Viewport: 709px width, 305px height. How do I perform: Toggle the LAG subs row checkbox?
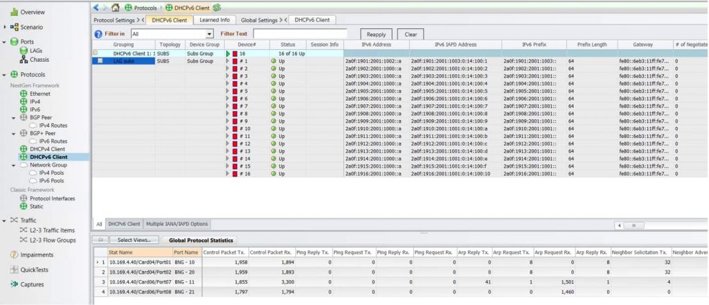pos(100,60)
